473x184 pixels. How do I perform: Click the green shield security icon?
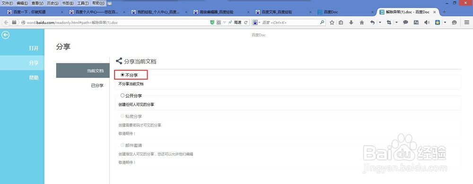pos(212,22)
